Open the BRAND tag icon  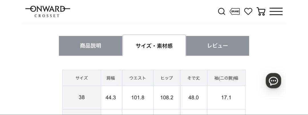click(235, 11)
